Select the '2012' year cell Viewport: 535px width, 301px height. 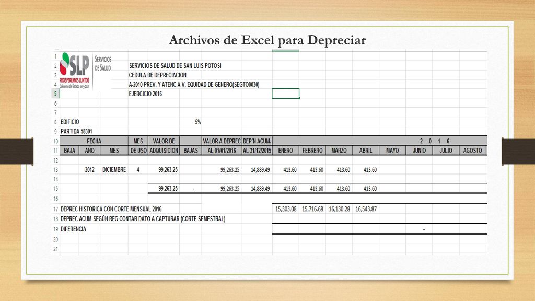pos(89,170)
